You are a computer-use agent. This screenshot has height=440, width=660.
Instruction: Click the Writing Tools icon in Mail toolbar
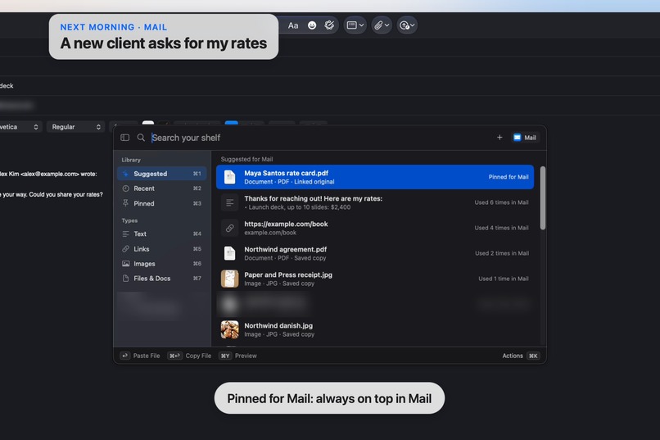click(329, 25)
